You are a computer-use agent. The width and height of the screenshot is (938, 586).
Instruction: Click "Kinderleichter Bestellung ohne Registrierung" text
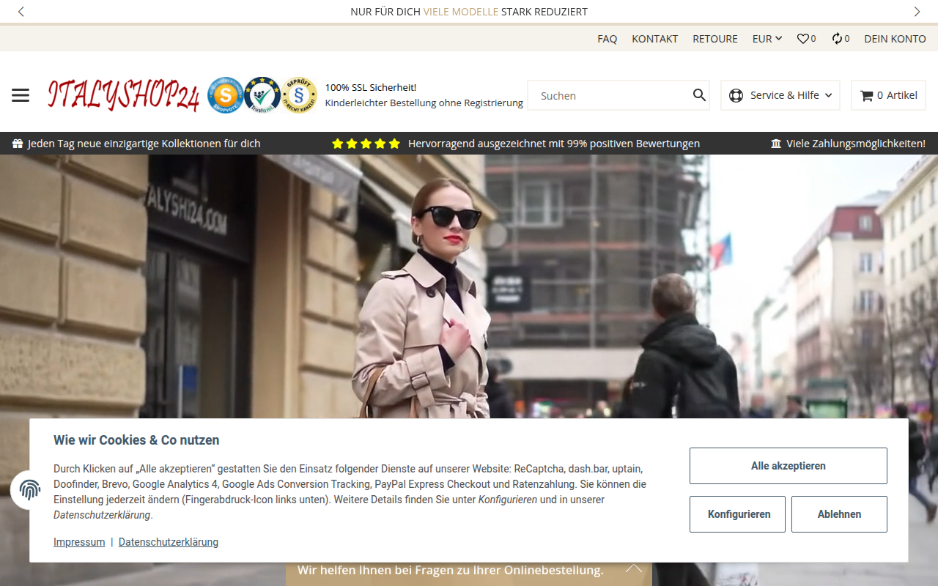424,103
